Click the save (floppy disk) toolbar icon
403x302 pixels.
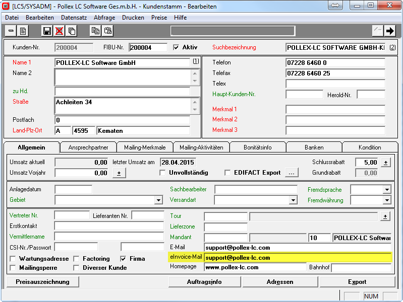tap(47, 31)
